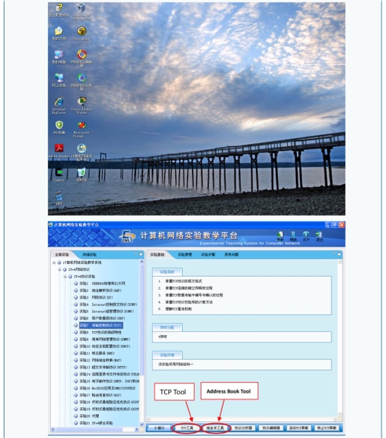Viewport: 386px width, 438px height.
Task: Open the 实验基础 tab
Action: tap(157, 255)
